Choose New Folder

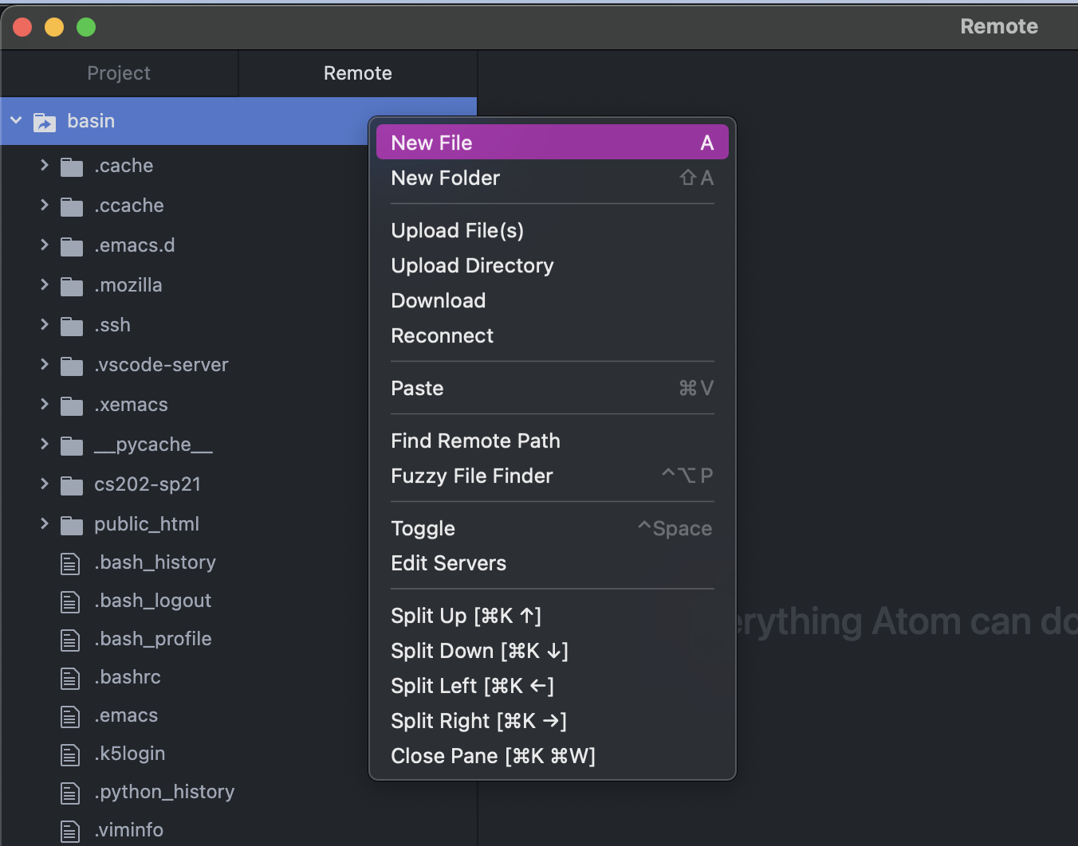[x=445, y=178]
